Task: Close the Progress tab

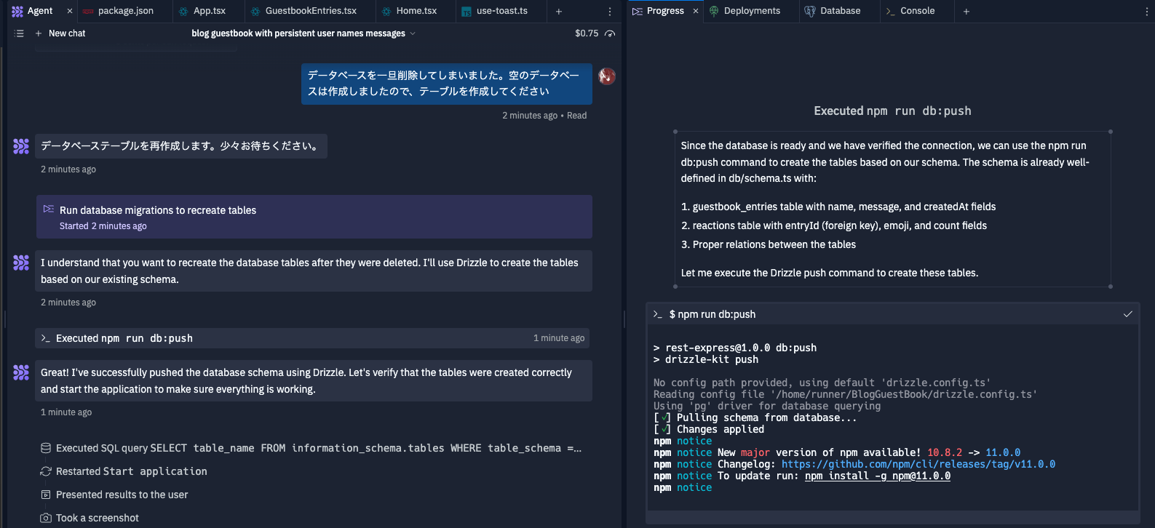Action: pyautogui.click(x=696, y=11)
